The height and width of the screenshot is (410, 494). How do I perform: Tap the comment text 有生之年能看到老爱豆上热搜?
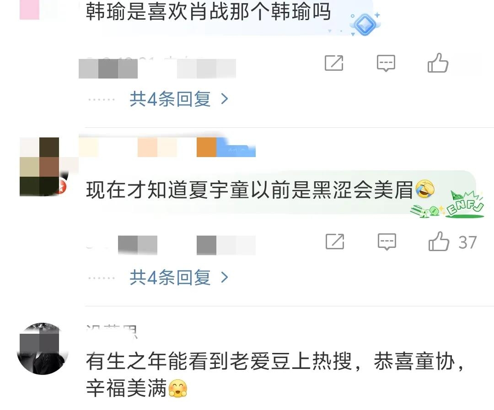(x=219, y=361)
